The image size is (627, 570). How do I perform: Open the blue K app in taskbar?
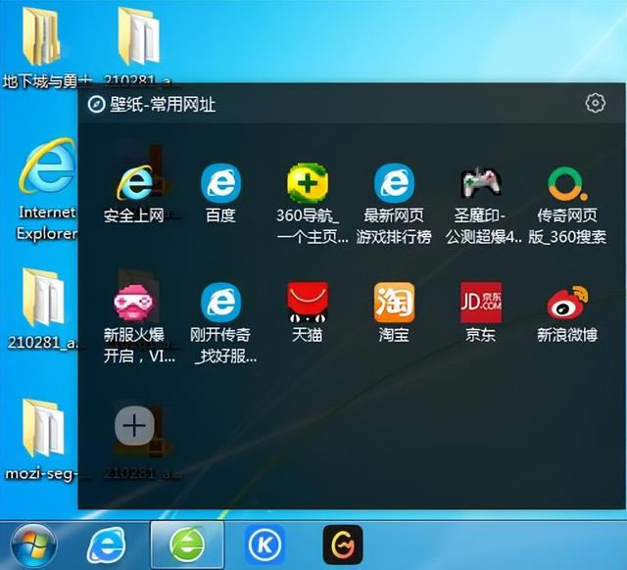pyautogui.click(x=265, y=545)
